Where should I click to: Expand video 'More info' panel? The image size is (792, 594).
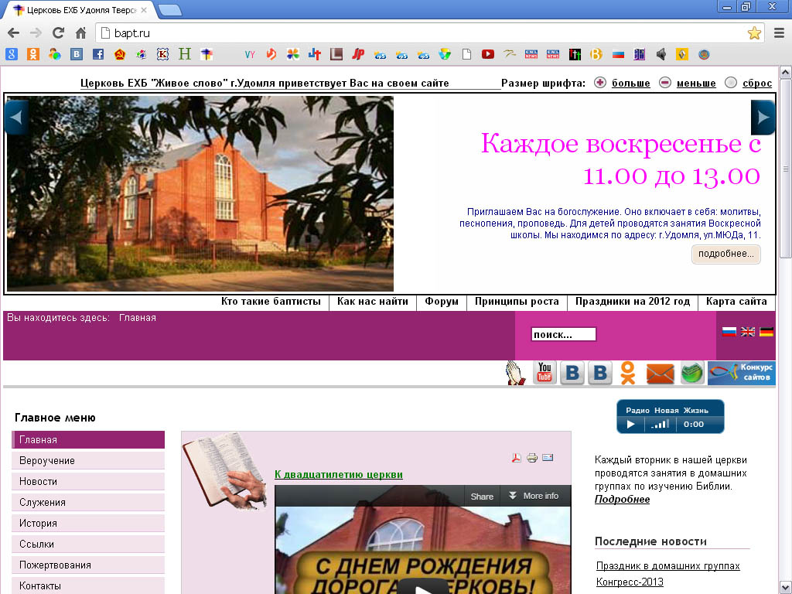(x=533, y=496)
